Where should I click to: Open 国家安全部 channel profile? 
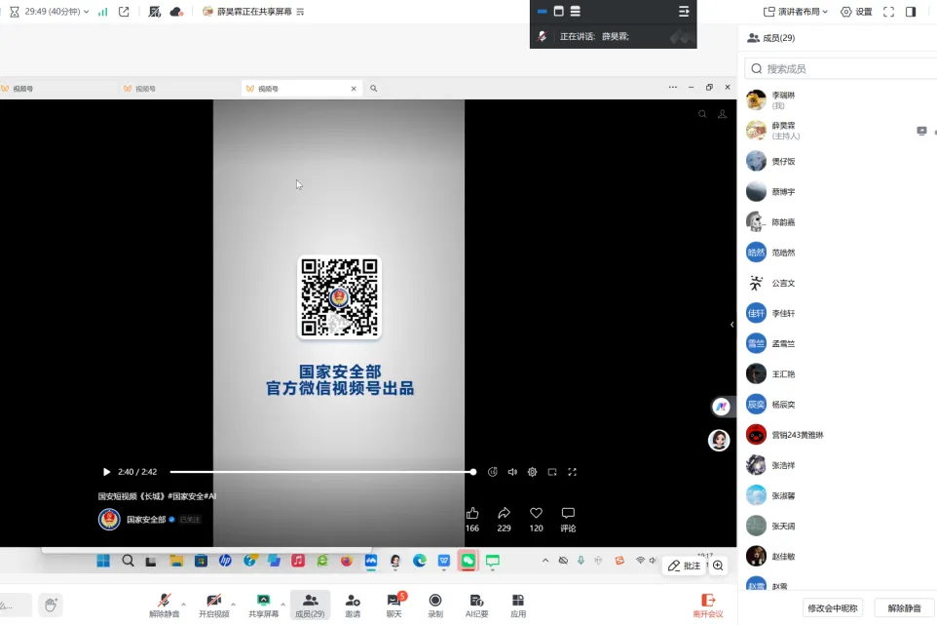point(146,519)
